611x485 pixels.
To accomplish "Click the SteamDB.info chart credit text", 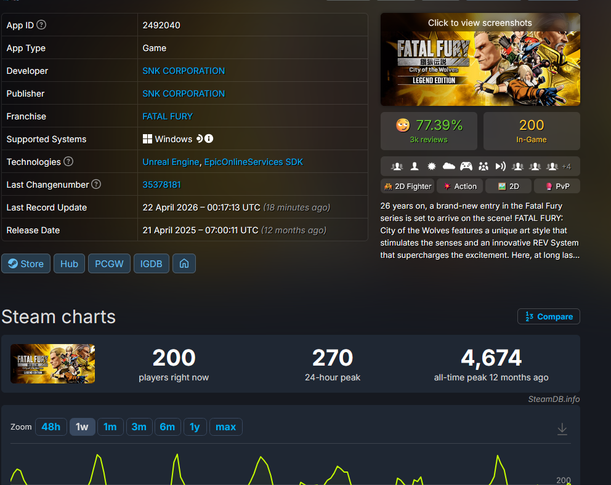I will click(x=554, y=399).
